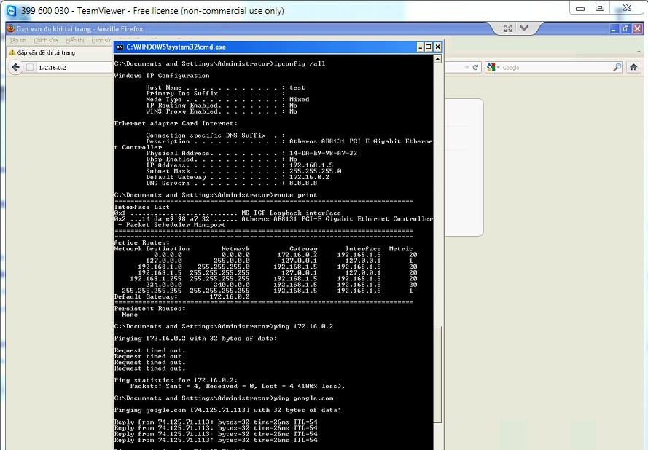The image size is (648, 450).
Task: Click the search magnifier icon in Google box
Action: tap(617, 67)
